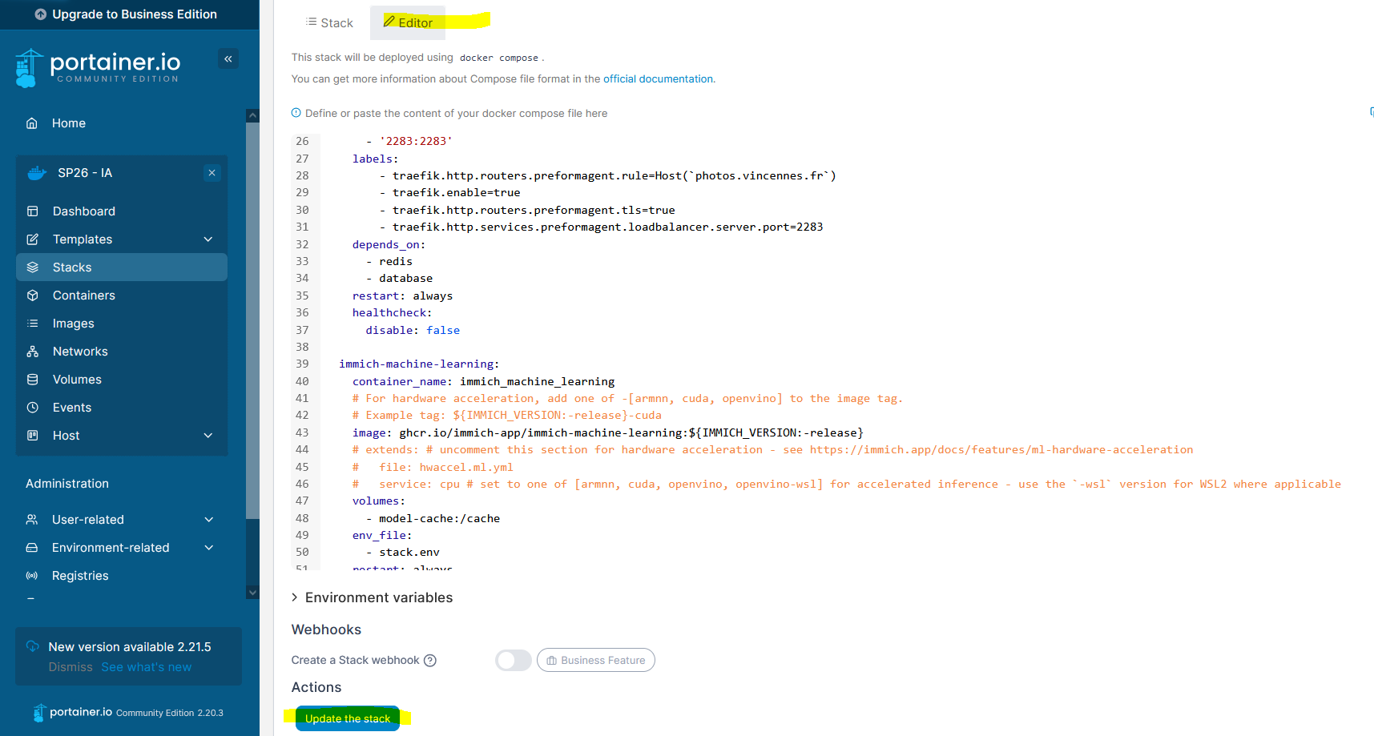The image size is (1374, 736).
Task: Click the webhook help question icon
Action: click(x=430, y=661)
